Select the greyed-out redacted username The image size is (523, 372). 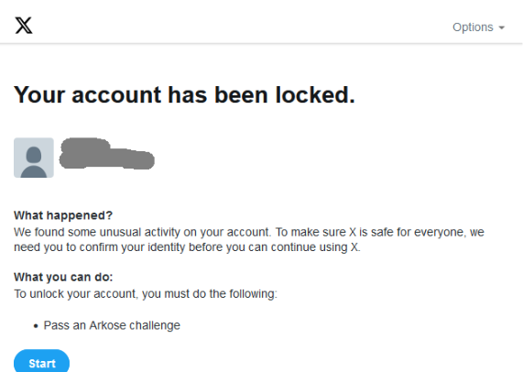tap(107, 153)
